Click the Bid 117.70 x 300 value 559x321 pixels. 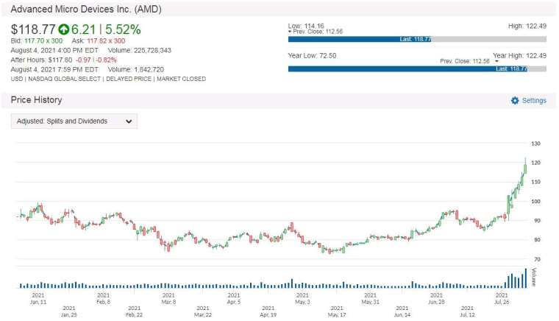[x=43, y=41]
